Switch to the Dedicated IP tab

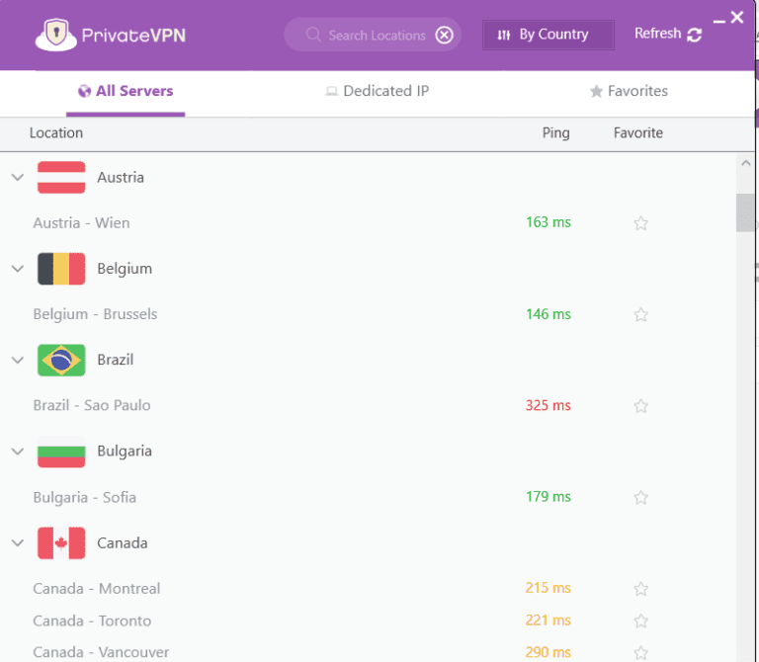377,91
